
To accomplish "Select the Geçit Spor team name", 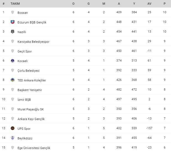I will point(25,51).
